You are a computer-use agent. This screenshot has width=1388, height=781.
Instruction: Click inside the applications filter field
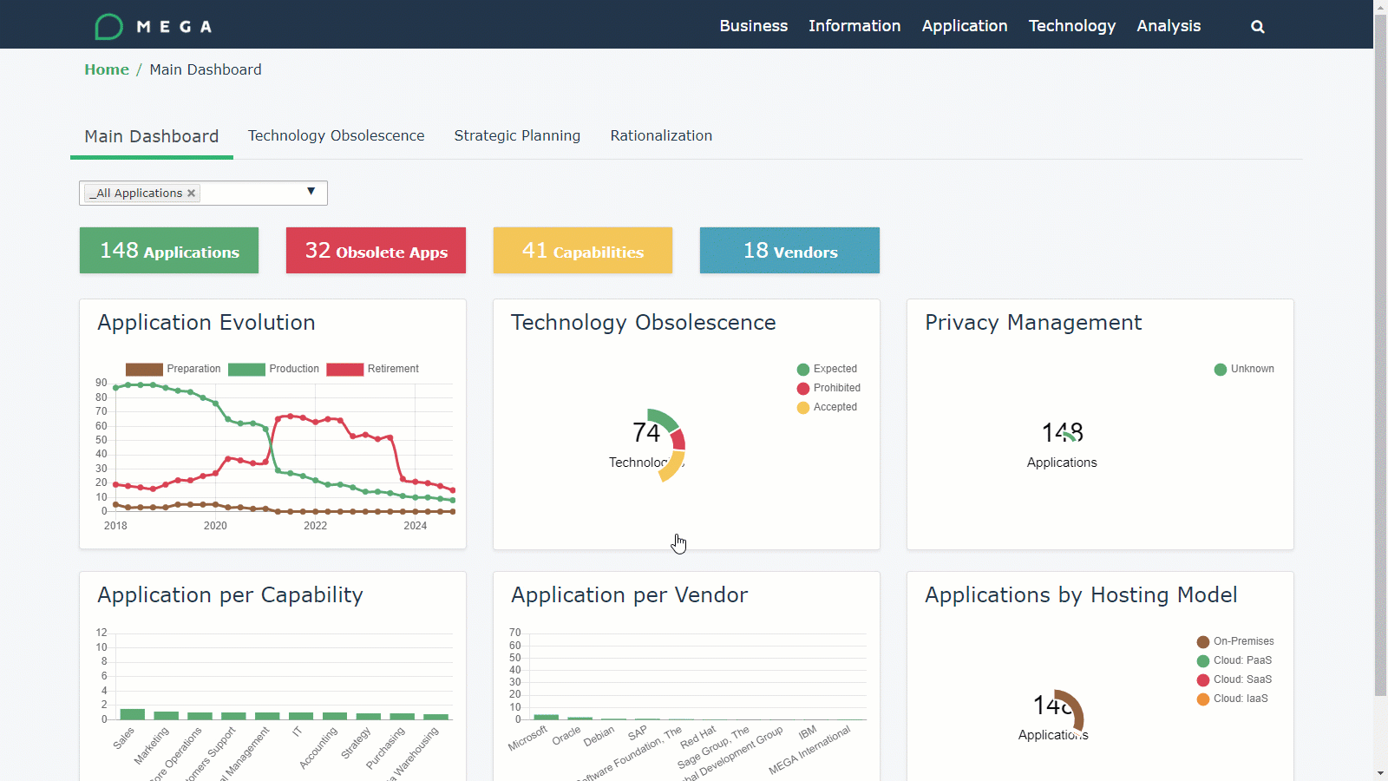point(203,193)
